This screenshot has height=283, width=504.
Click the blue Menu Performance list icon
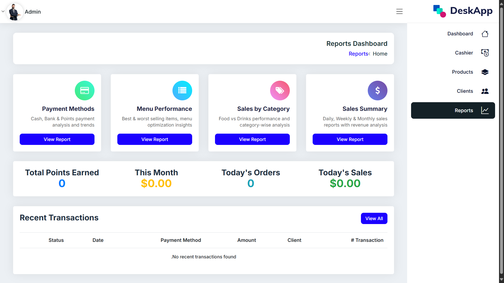click(x=182, y=90)
